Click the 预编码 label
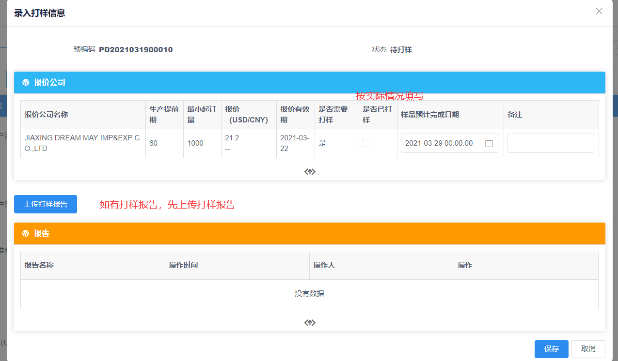This screenshot has width=618, height=361. pyautogui.click(x=84, y=49)
